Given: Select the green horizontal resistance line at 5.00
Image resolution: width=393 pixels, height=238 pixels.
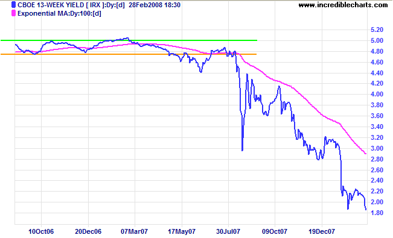Looking at the screenshot, I should pos(129,40).
